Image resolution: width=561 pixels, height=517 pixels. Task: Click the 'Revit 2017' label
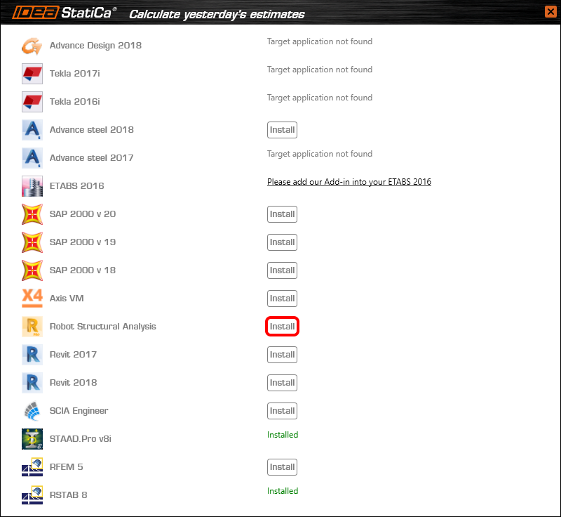tap(74, 355)
